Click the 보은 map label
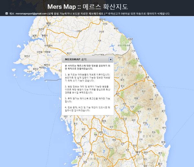 112,127
